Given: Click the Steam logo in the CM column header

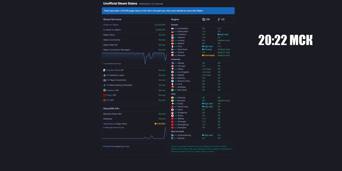Looking at the screenshot, I should tap(203, 19).
